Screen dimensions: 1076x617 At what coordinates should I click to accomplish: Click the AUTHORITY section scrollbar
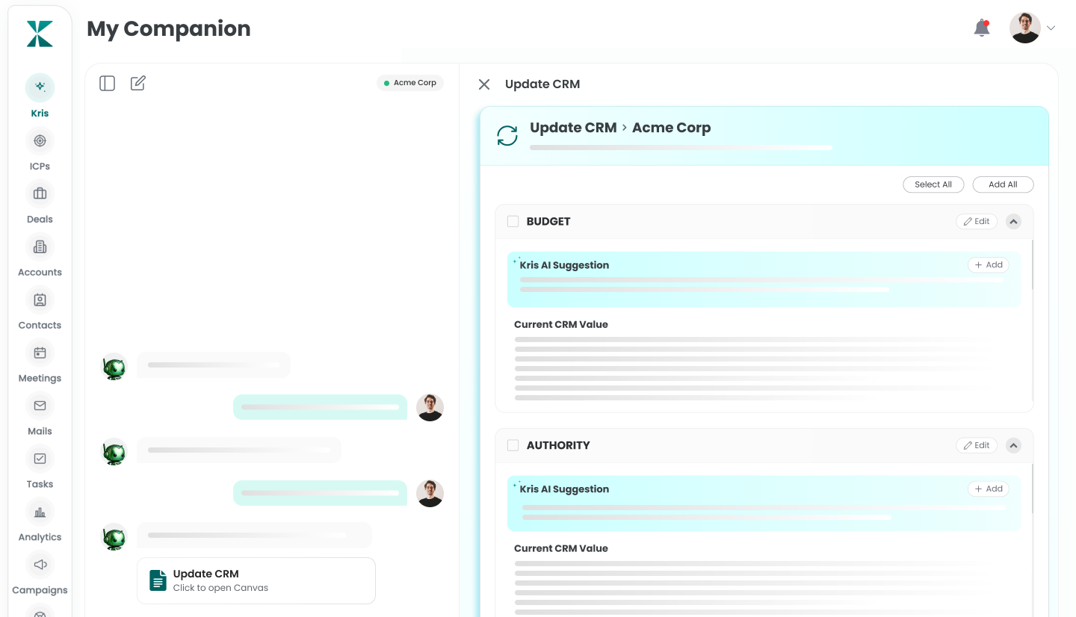pos(1033,489)
